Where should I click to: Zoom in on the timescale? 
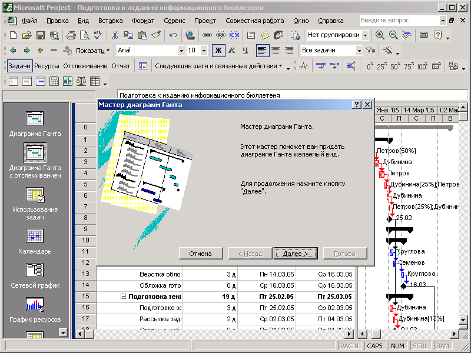(x=380, y=35)
